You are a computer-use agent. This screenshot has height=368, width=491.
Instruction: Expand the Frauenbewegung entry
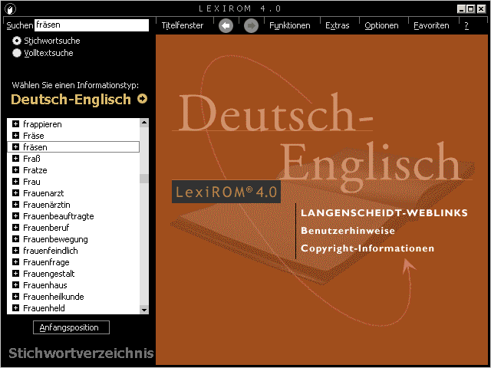tap(15, 238)
